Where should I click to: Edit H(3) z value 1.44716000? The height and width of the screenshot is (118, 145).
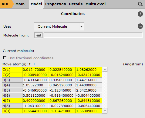click(x=89, y=80)
